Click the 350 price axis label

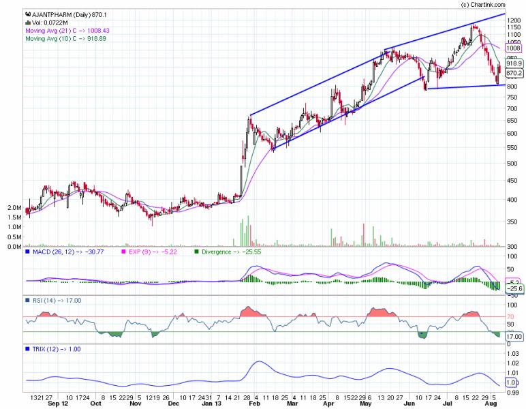click(512, 222)
